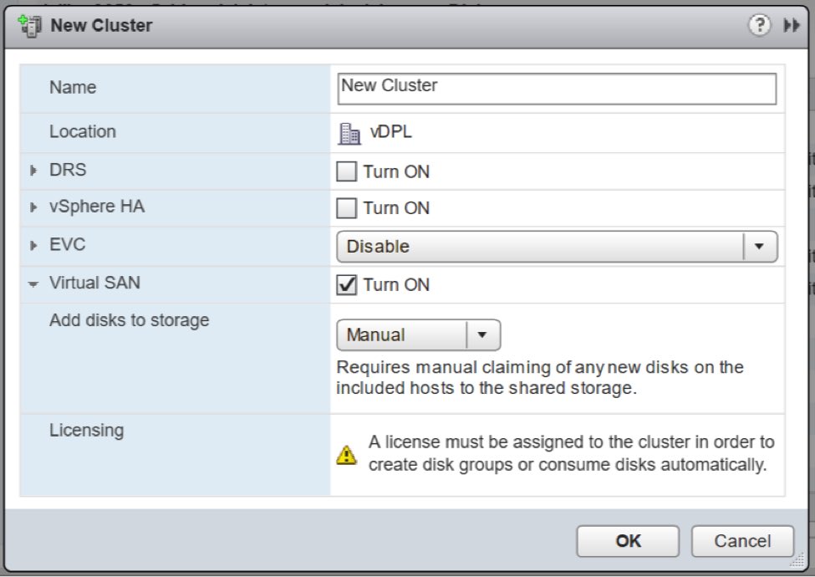815x577 pixels.
Task: Click the New Cluster icon in the title bar
Action: [32, 25]
